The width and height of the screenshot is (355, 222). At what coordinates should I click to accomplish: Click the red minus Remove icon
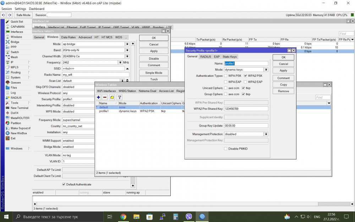tap(105, 97)
